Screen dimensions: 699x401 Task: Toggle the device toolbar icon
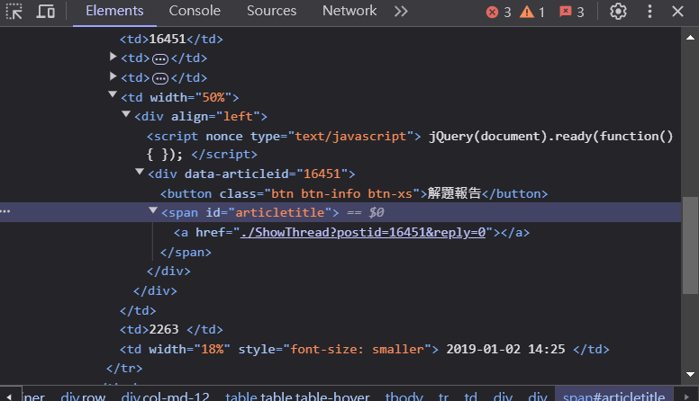45,12
